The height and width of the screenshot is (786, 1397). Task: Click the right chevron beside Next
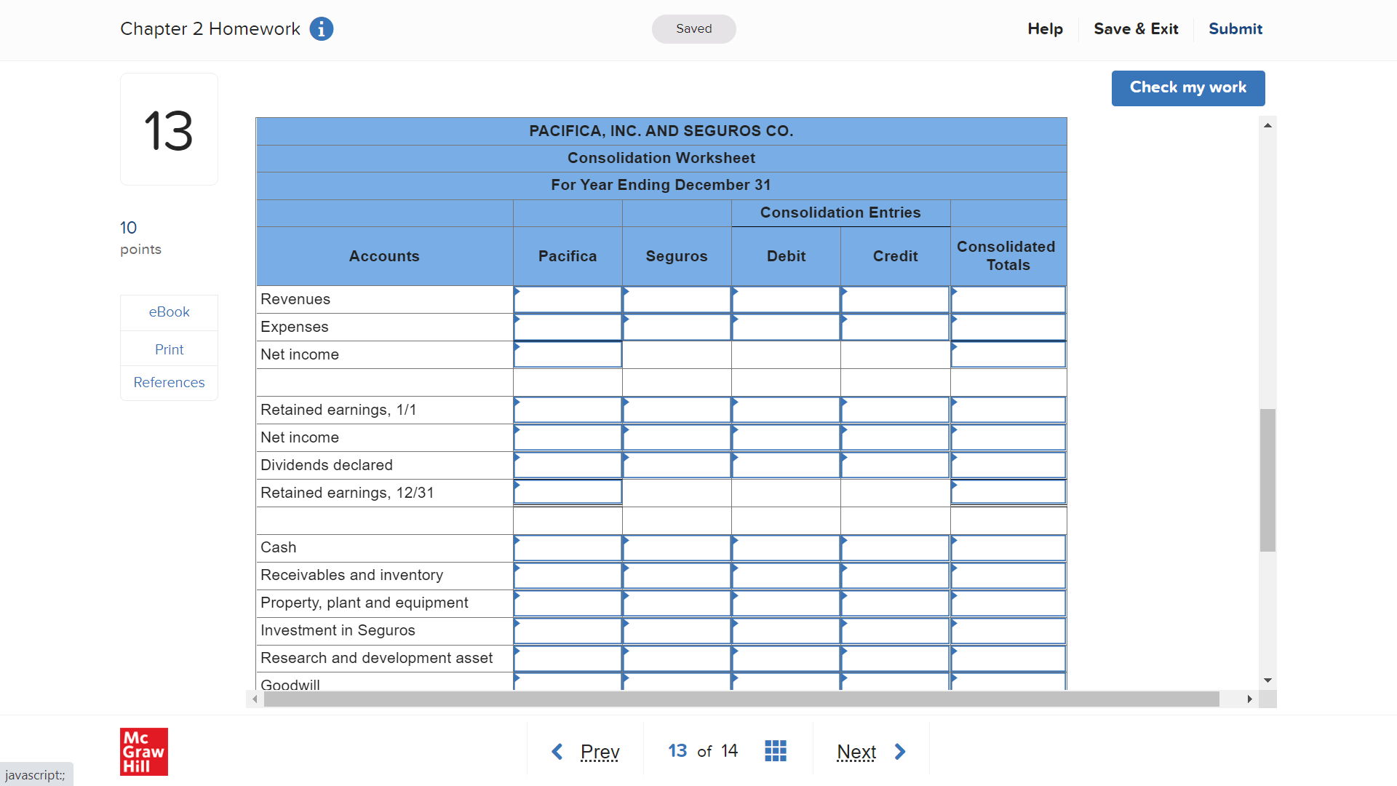[x=901, y=751]
